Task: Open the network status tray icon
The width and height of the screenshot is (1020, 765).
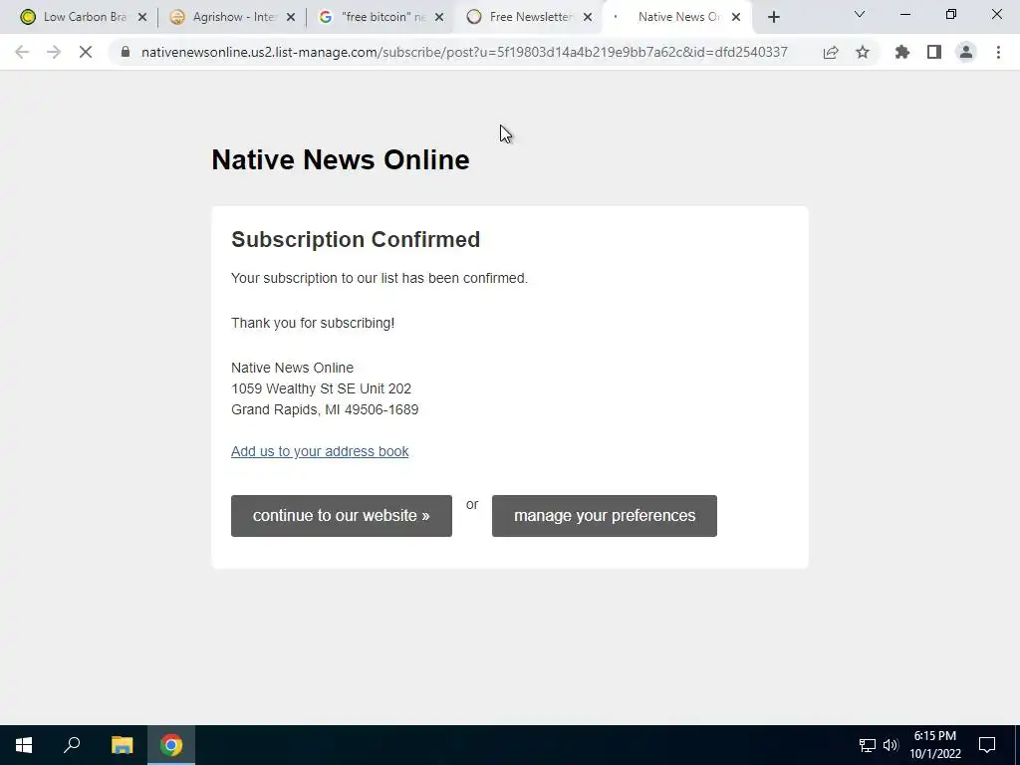Action: tap(868, 745)
